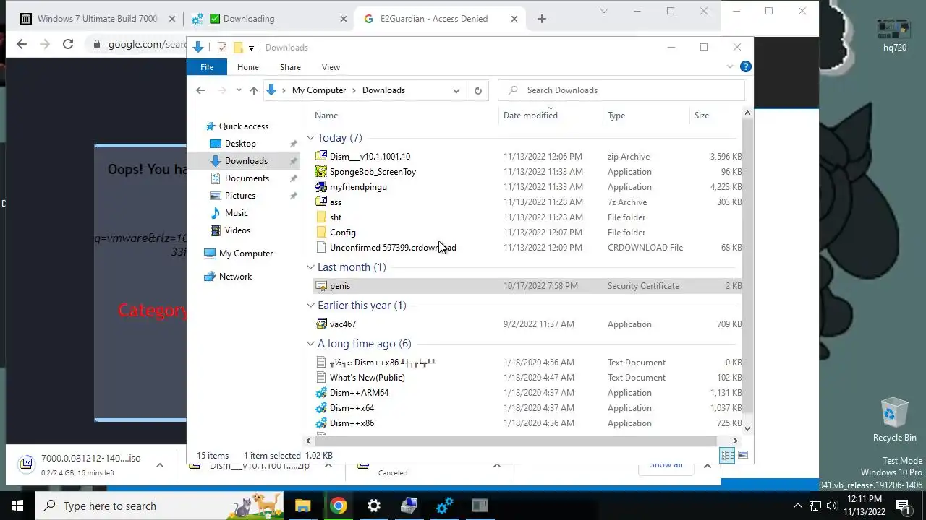Collapse the A long time ago (6) group
Viewport: 926px width, 520px height.
coord(310,344)
